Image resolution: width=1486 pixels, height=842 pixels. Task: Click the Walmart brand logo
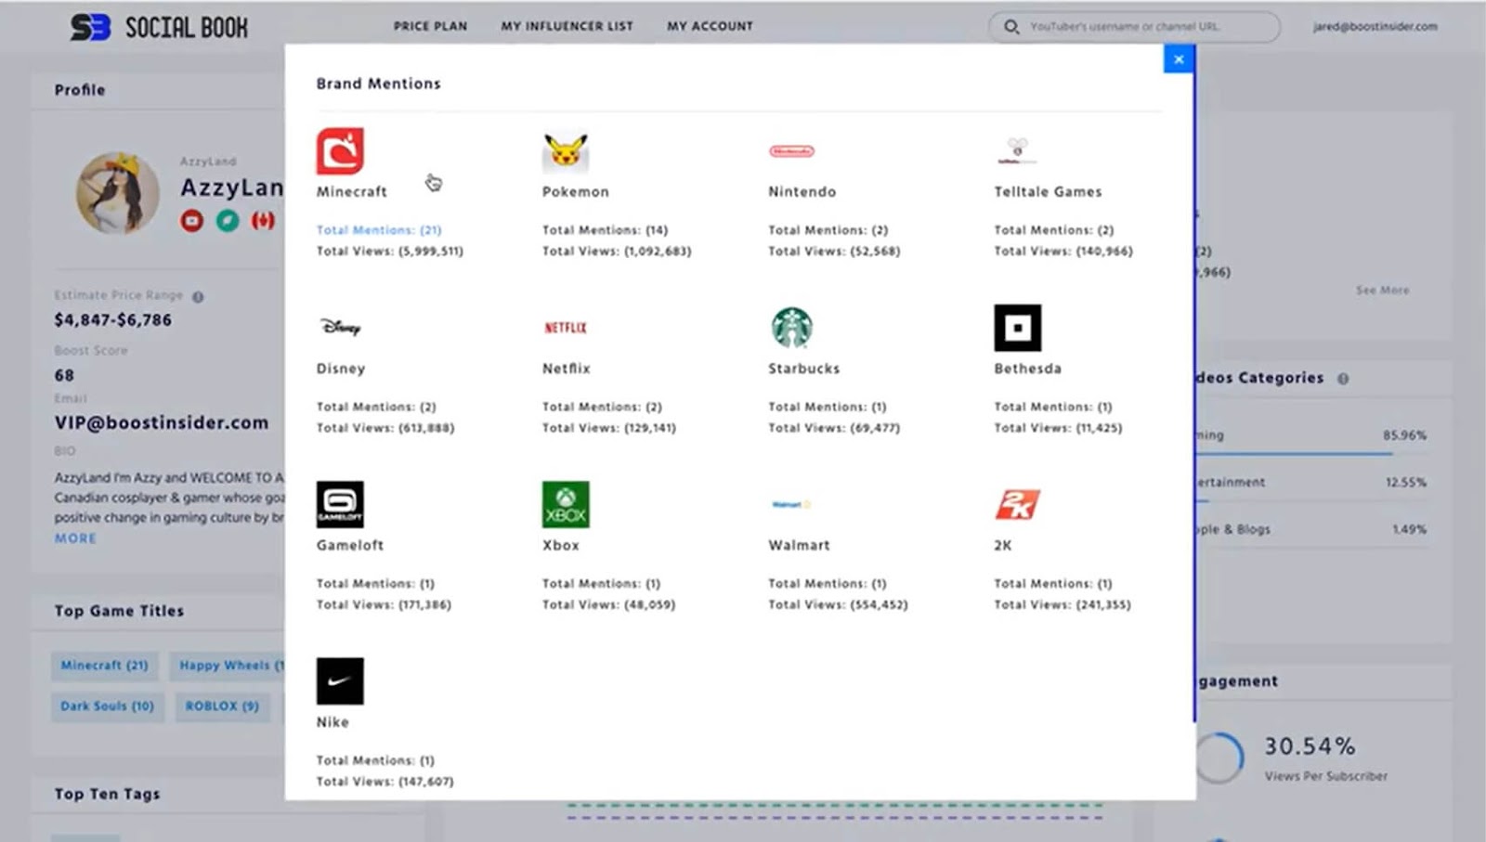point(791,504)
